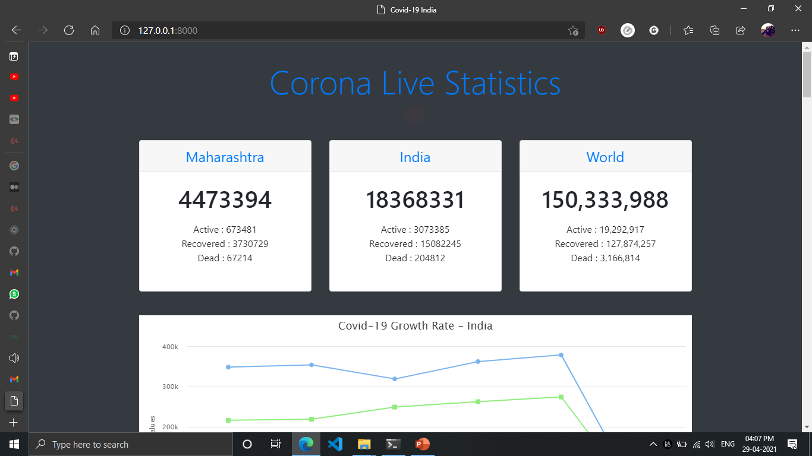This screenshot has height=456, width=812.
Task: Open GitHub from the sidebar icons
Action: click(13, 251)
